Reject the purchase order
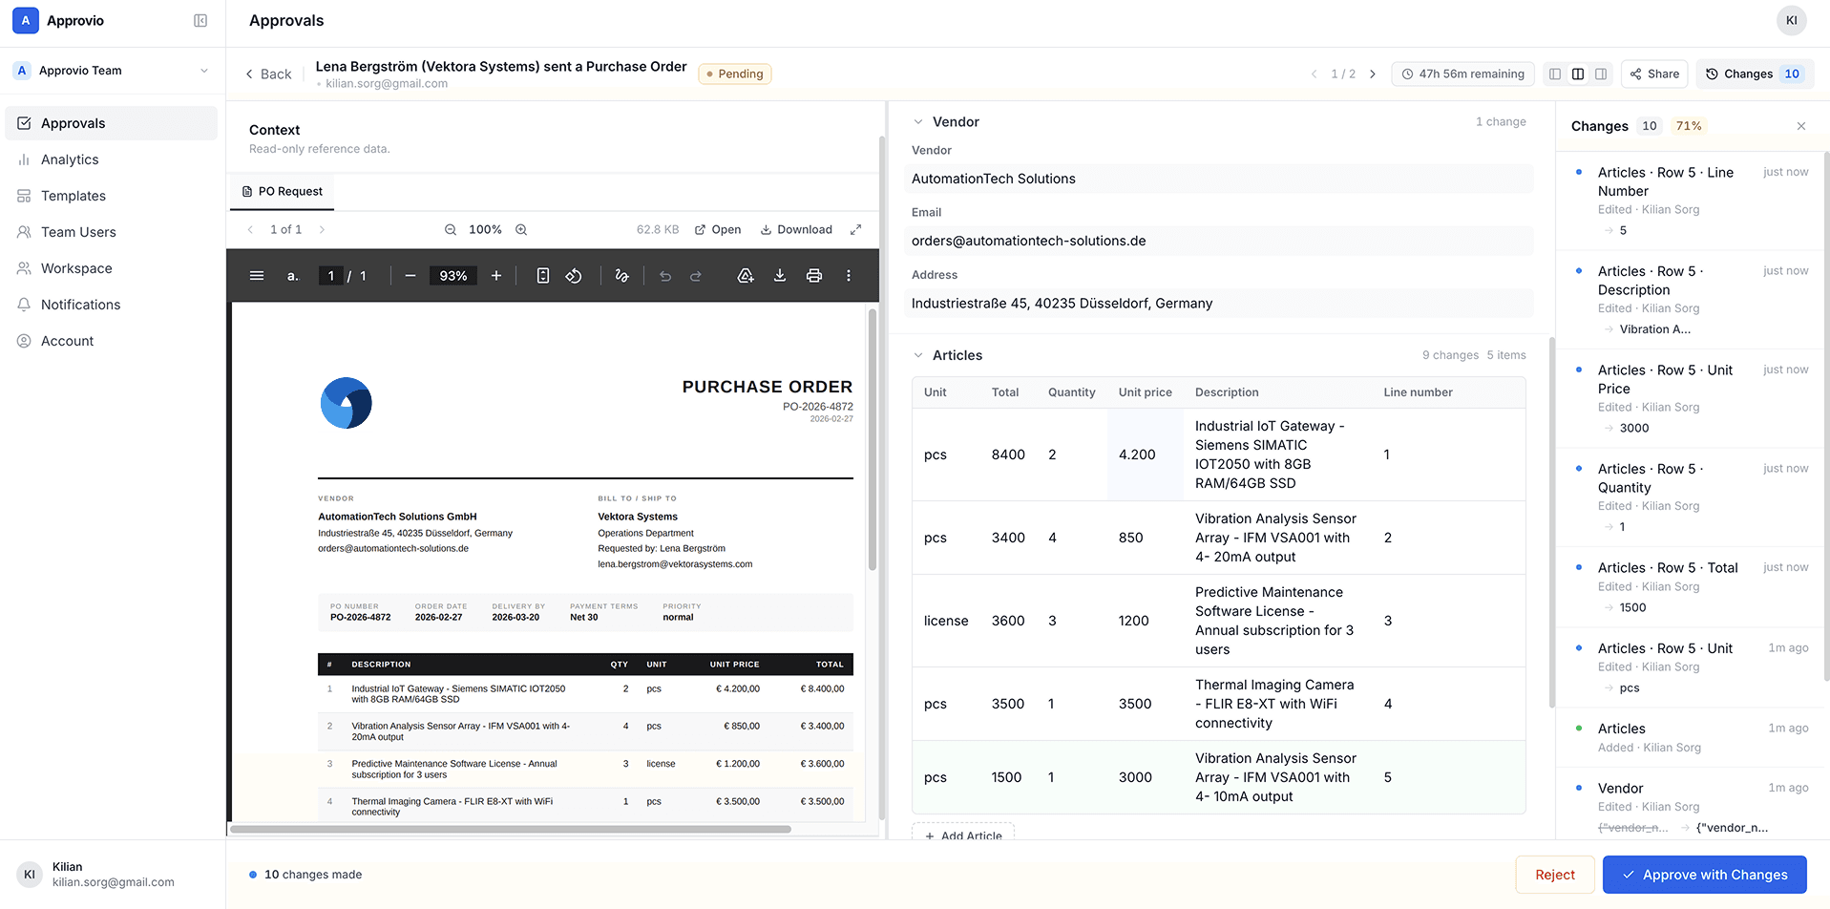 (1554, 874)
